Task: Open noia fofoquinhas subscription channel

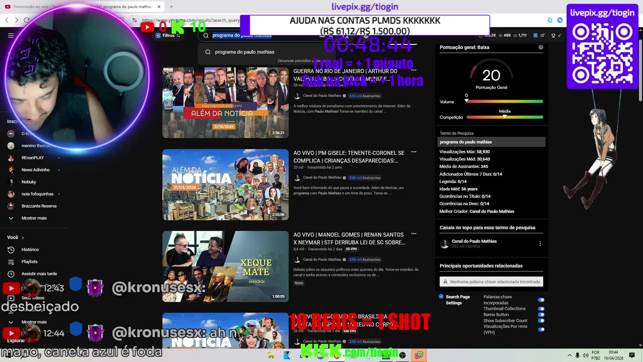Action: coord(37,194)
